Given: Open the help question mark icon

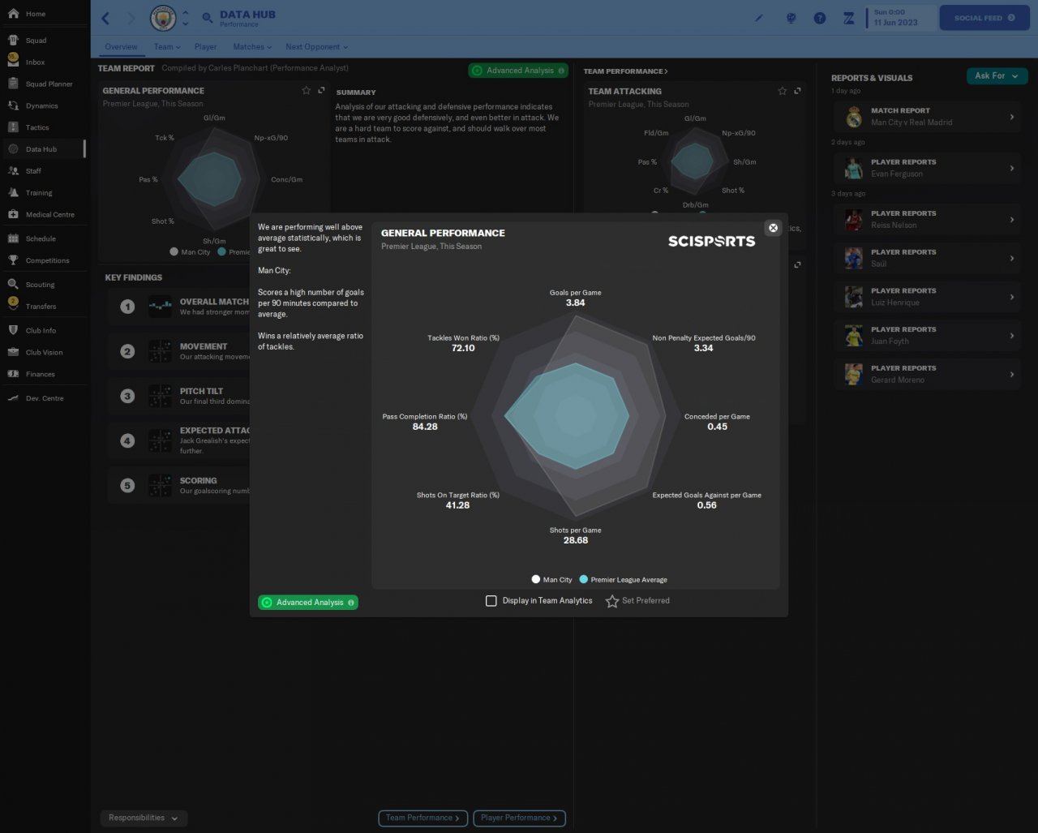Looking at the screenshot, I should 820,18.
